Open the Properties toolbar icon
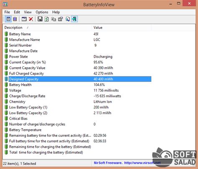Image resolution: width=198 pixels, height=169 pixels. tap(61, 19)
